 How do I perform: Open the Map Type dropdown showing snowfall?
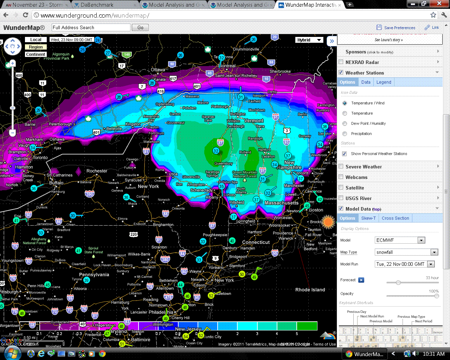407,252
